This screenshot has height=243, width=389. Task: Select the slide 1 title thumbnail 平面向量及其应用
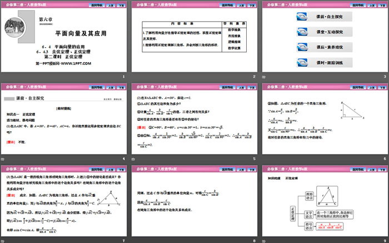(64, 37)
